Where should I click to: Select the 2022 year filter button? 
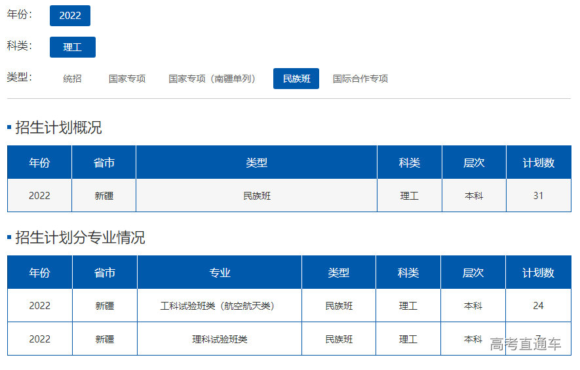tap(70, 16)
